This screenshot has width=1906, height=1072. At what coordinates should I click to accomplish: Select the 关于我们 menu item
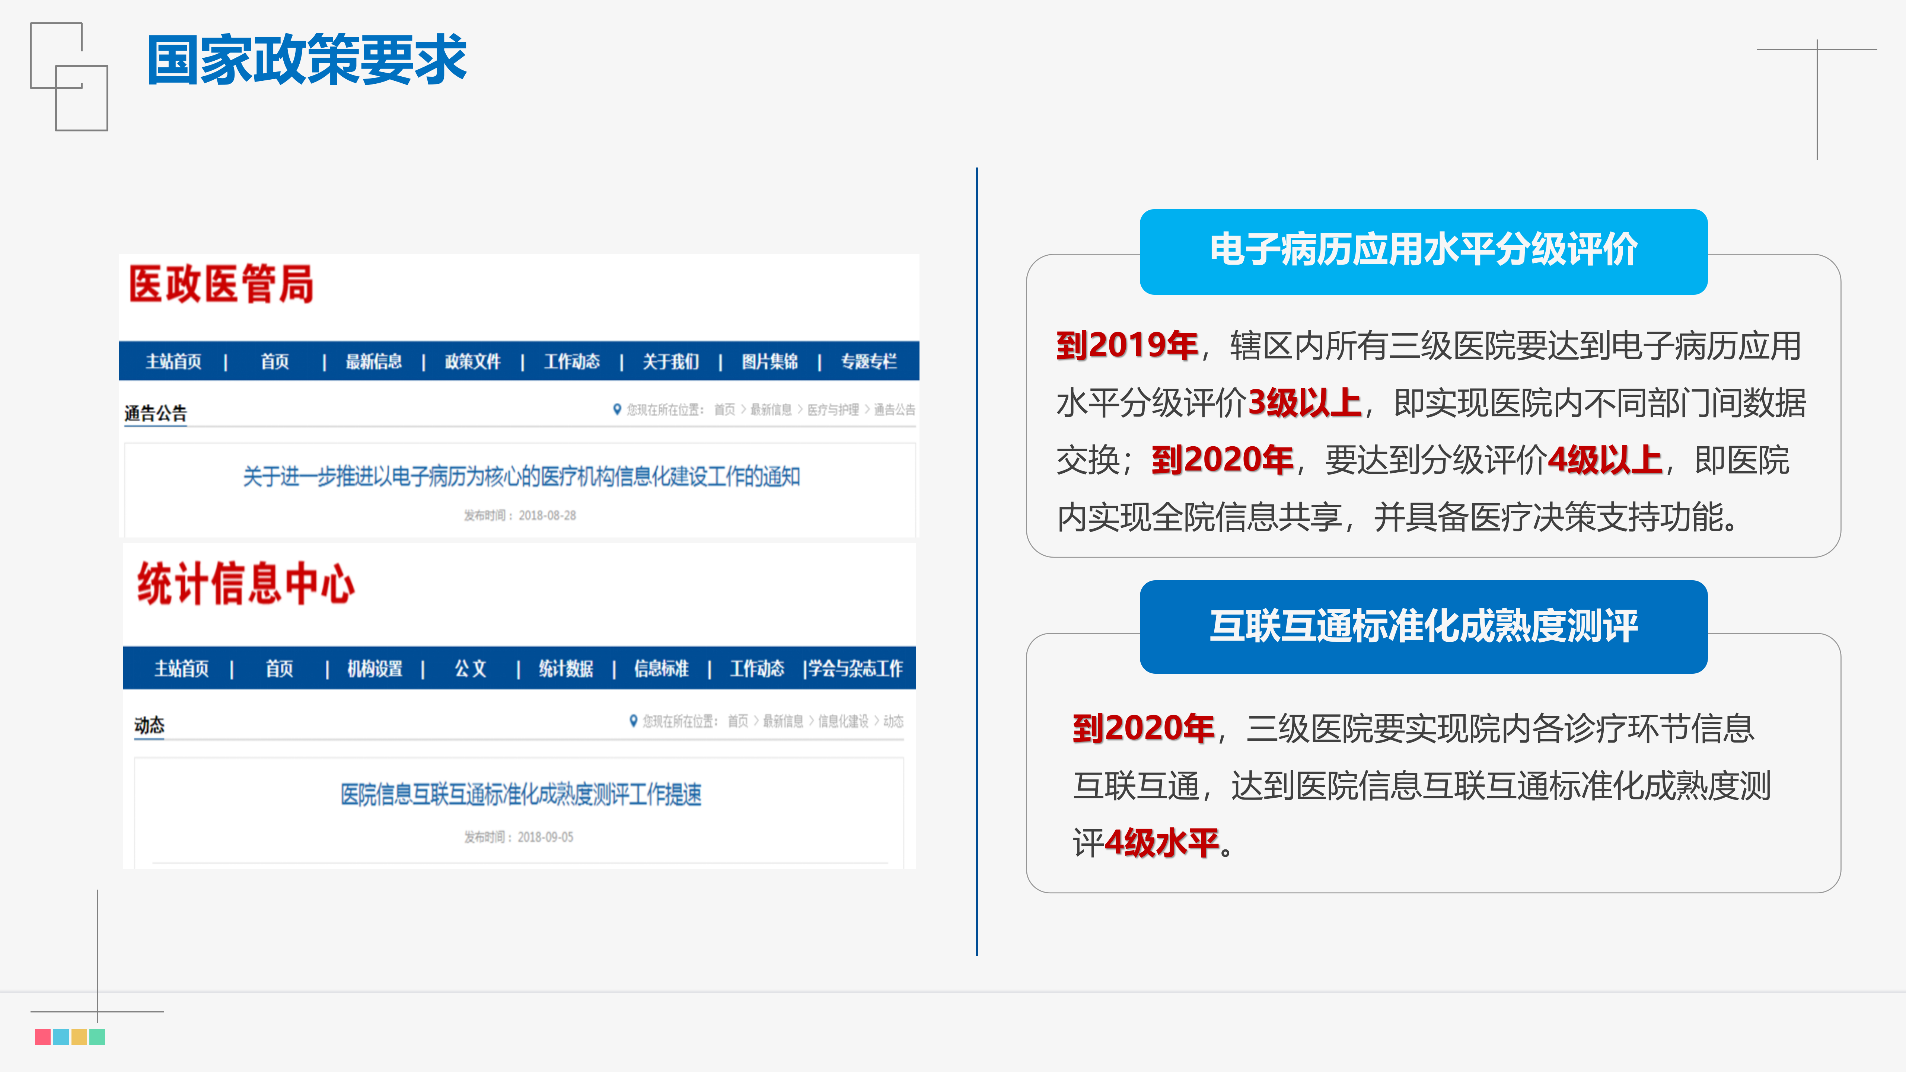(671, 363)
